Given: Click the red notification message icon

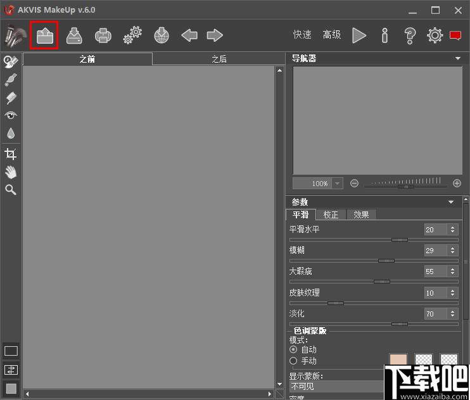Looking at the screenshot, I should coord(455,35).
